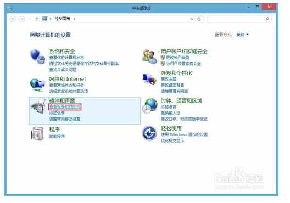Click 卸载程序 link
Screen dimensions: 290x203
coord(57,136)
